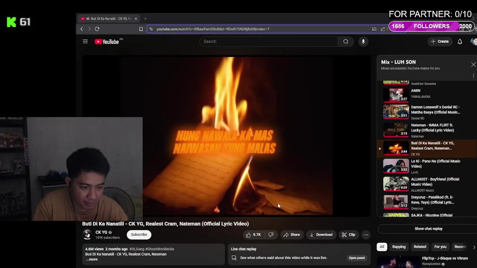This screenshot has height=268, width=477.
Task: Play Nateman - IMMA FLIRT from mix
Action: 427,130
